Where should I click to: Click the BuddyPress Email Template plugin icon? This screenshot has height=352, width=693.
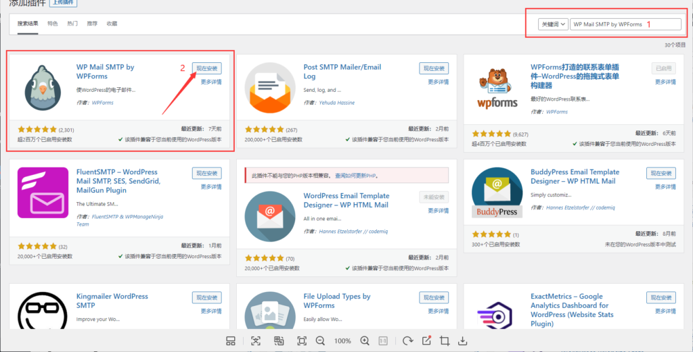coord(497,193)
